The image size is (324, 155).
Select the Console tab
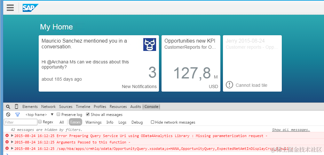(x=151, y=107)
